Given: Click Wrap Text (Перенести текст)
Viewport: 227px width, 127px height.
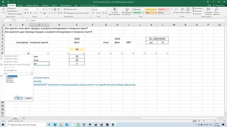Looking at the screenshot, I should (70, 10).
